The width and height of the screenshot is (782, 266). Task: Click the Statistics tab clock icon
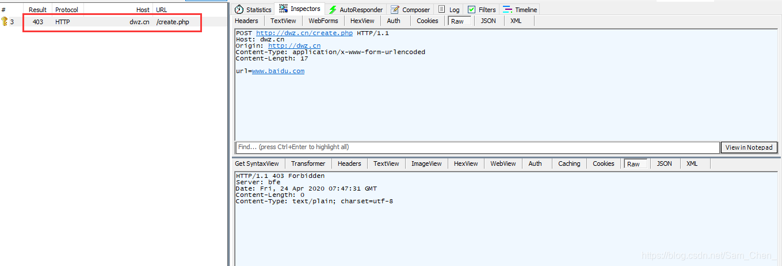point(239,10)
